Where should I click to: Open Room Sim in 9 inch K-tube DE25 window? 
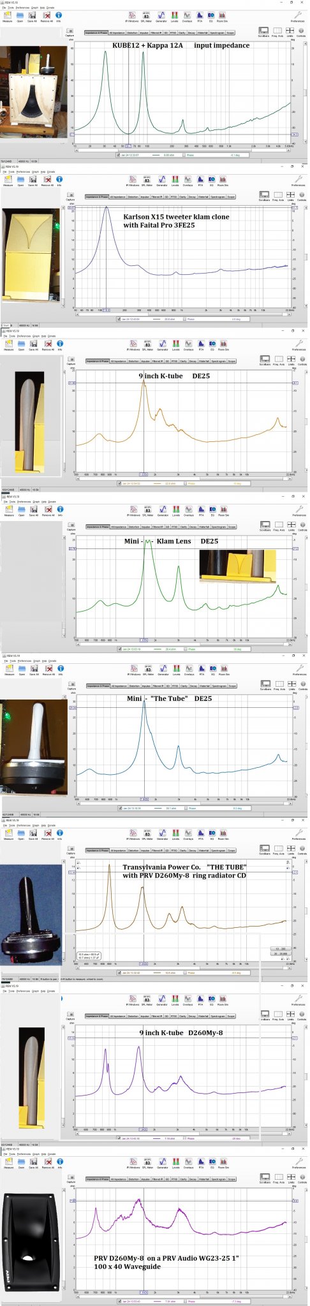(x=223, y=344)
